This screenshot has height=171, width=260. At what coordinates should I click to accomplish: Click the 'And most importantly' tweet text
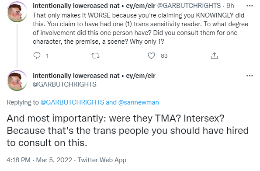[128, 130]
